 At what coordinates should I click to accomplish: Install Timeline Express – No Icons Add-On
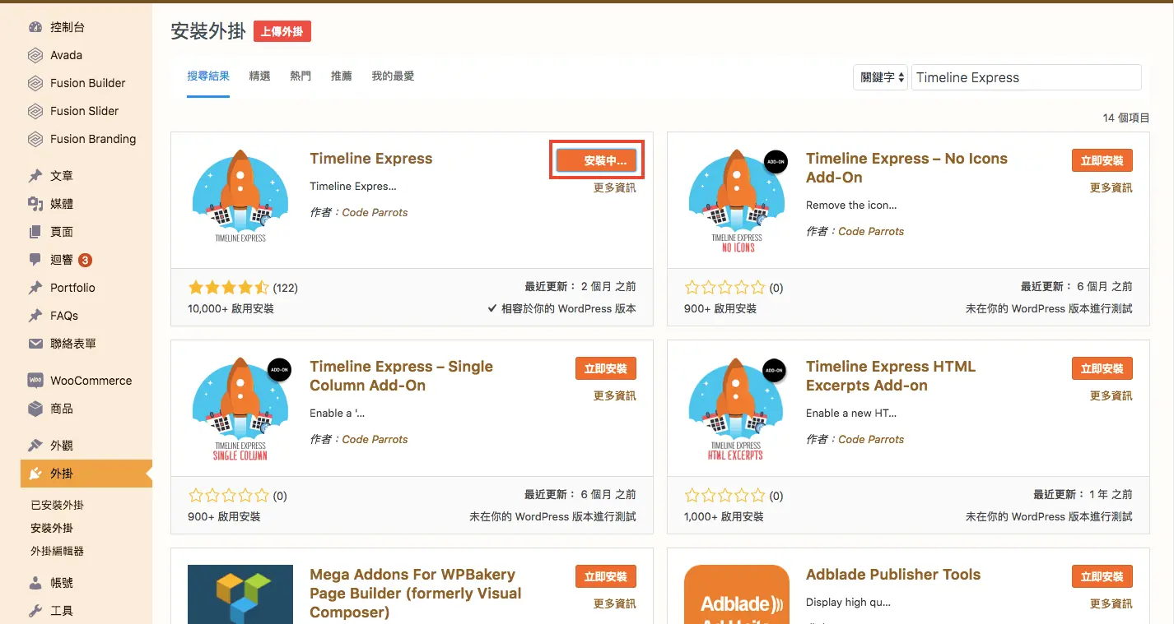click(x=1102, y=161)
